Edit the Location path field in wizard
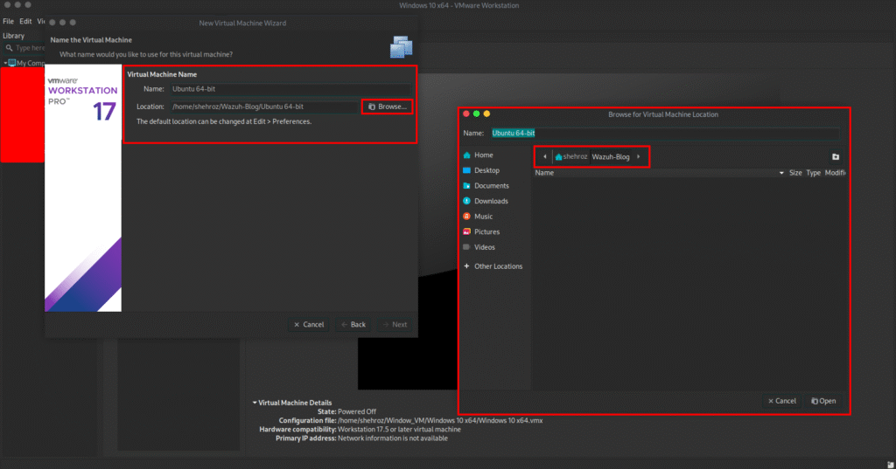896x469 pixels. click(x=263, y=107)
